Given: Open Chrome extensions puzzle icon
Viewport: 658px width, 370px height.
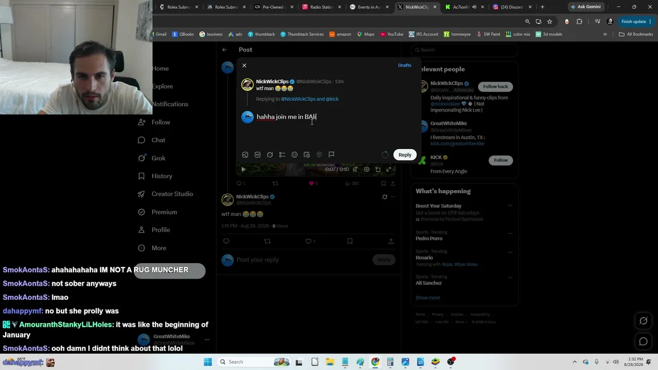Looking at the screenshot, I should click(x=579, y=22).
